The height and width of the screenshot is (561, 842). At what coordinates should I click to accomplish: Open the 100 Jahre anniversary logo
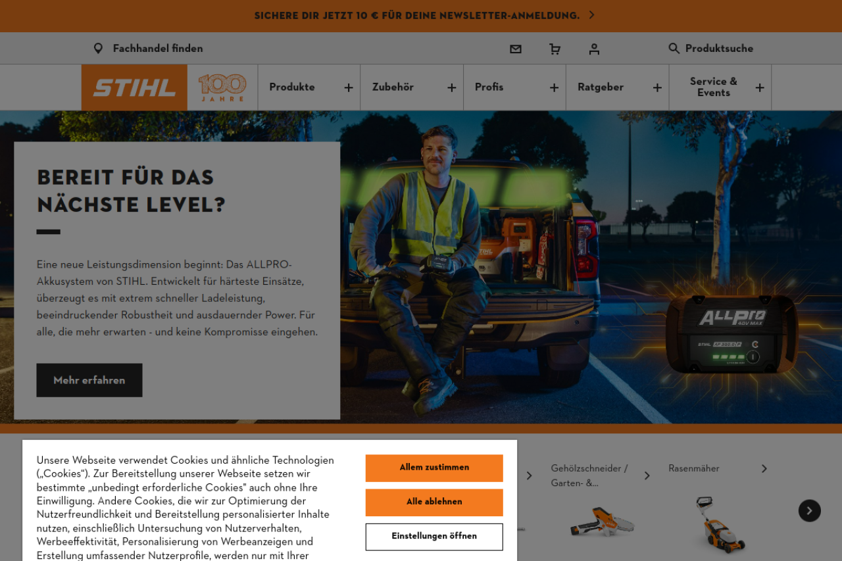(x=222, y=87)
